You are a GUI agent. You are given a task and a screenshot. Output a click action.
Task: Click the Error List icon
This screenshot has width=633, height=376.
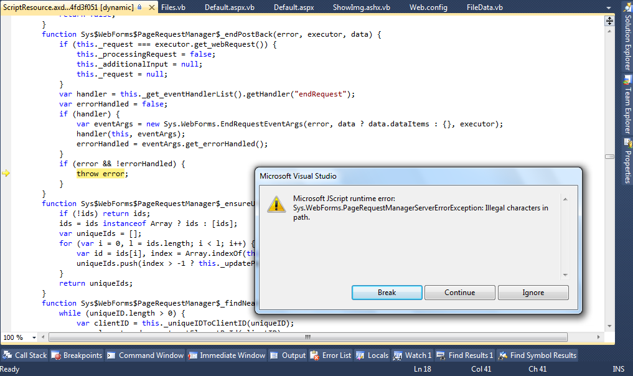coord(315,355)
